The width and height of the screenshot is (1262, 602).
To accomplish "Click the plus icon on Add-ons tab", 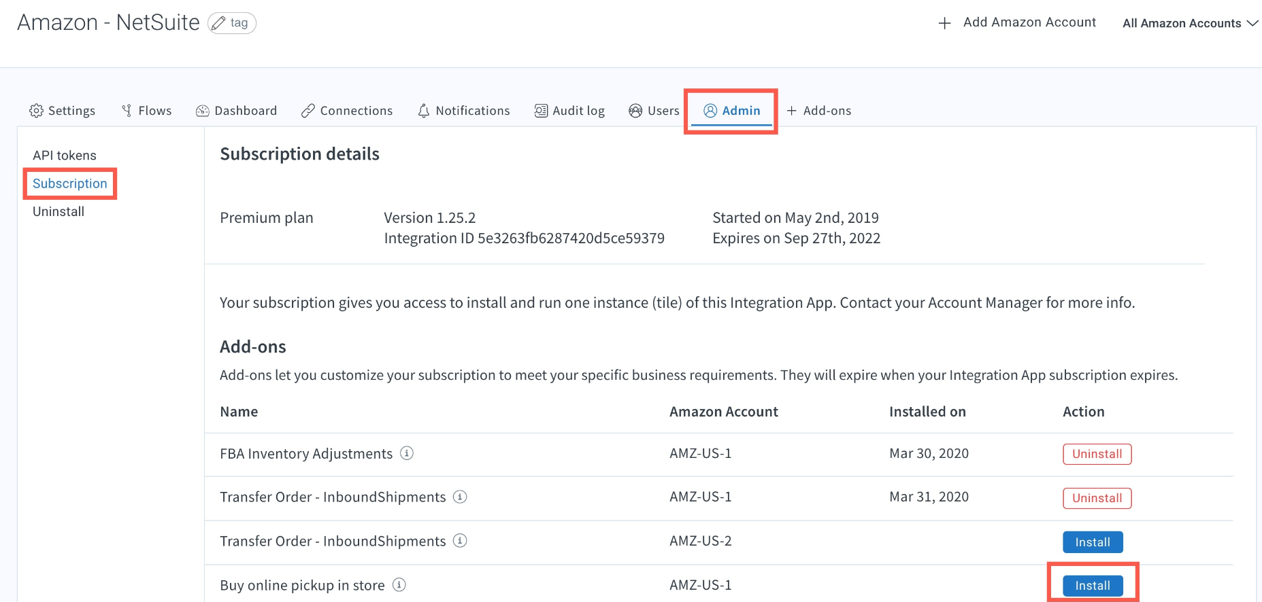I will [x=792, y=111].
